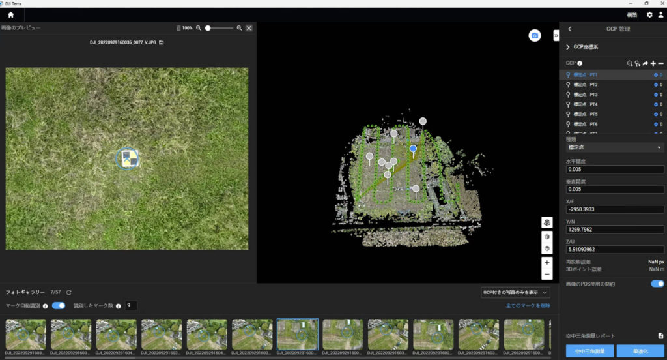Select 標定点 PT2 in the GCP list
The width and height of the screenshot is (667, 360).
click(593, 85)
